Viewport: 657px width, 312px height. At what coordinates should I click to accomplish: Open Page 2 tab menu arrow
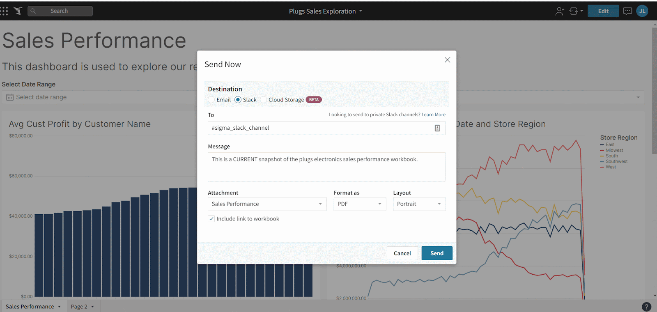click(x=92, y=307)
